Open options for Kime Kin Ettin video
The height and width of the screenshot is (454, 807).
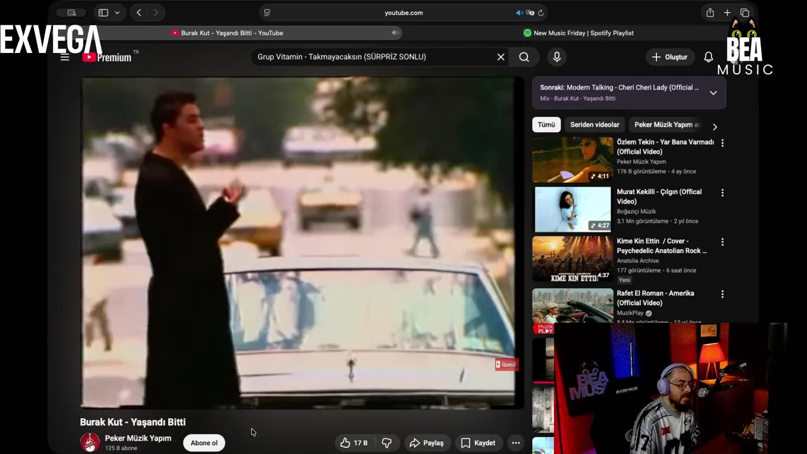tap(723, 242)
